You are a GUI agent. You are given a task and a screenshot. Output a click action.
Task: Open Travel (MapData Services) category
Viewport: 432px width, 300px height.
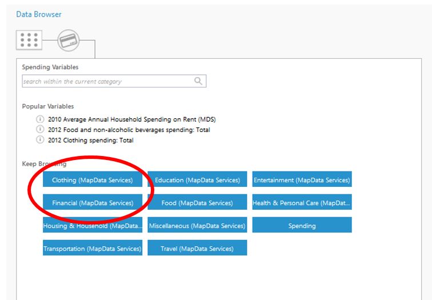pos(197,247)
